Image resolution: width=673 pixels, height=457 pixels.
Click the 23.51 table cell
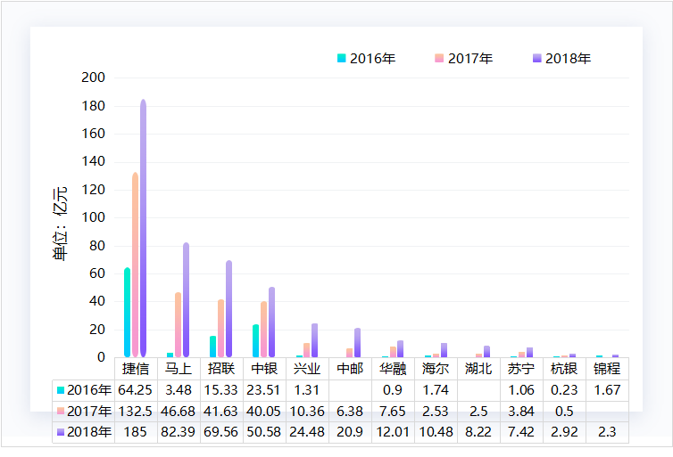[x=264, y=390]
